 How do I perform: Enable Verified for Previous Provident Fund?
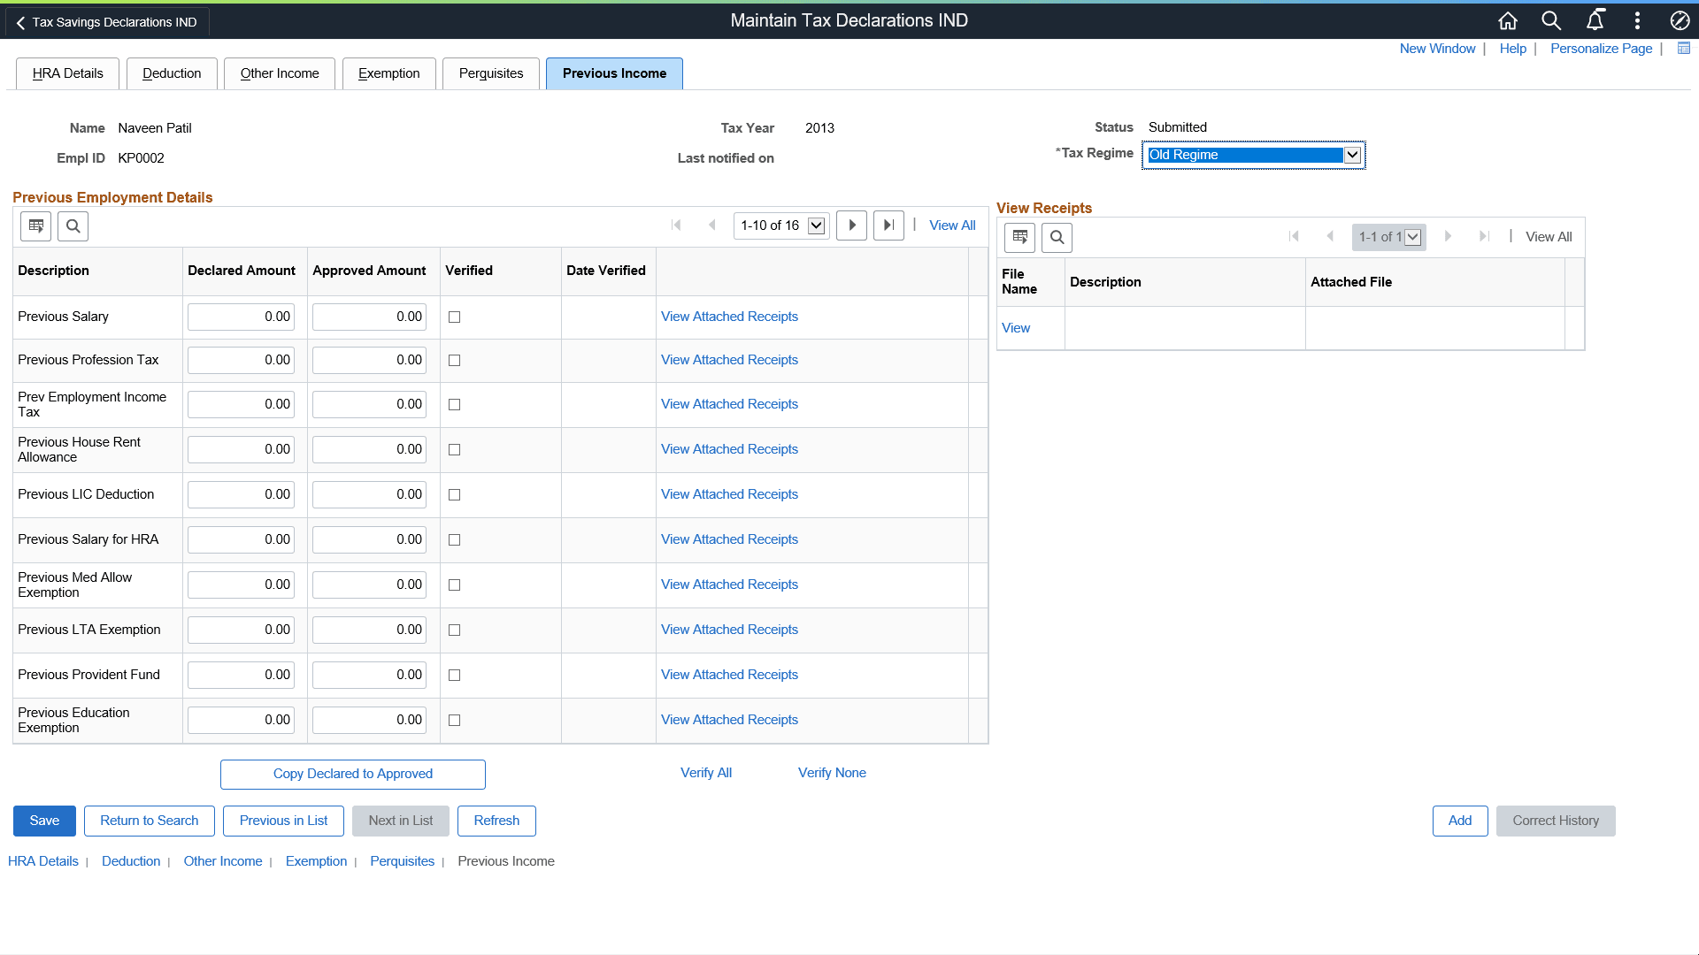[455, 676]
